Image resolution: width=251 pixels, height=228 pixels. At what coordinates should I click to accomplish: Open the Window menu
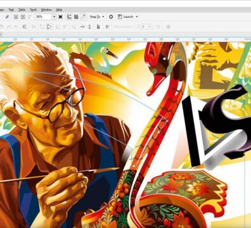(46, 9)
